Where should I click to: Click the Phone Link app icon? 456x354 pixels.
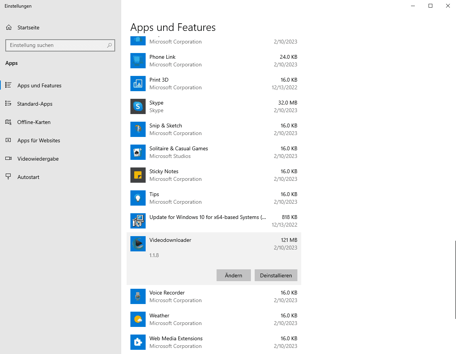138,61
